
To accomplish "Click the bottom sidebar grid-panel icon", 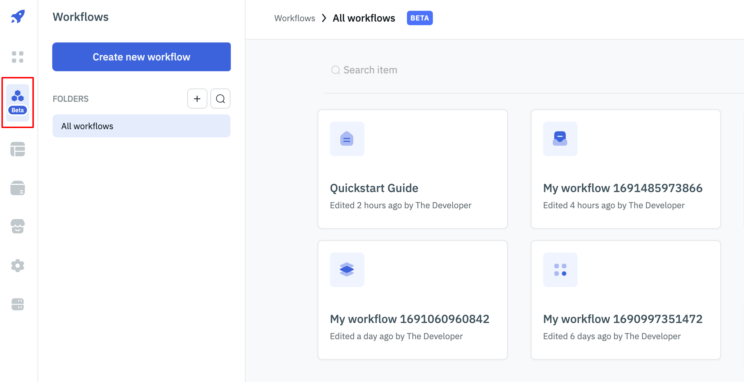I will click(18, 304).
